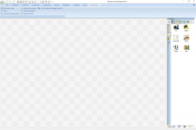Viewport: 196px width, 130px height.
Task: Switch to the Profili 2D tab
Action: pos(25,5)
